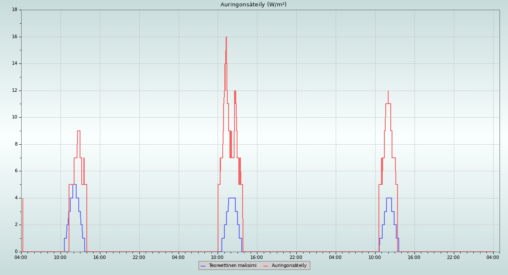The width and height of the screenshot is (508, 275).
Task: Click the first day's blue peak at 5
Action: (x=75, y=184)
